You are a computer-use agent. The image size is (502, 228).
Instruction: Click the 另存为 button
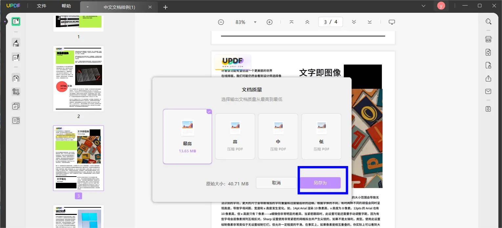(320, 183)
